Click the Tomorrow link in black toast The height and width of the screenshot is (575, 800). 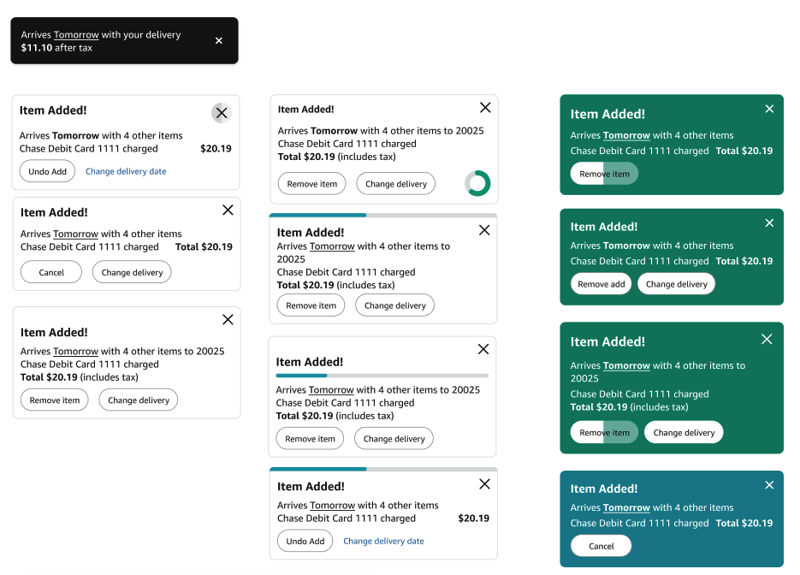click(x=76, y=35)
